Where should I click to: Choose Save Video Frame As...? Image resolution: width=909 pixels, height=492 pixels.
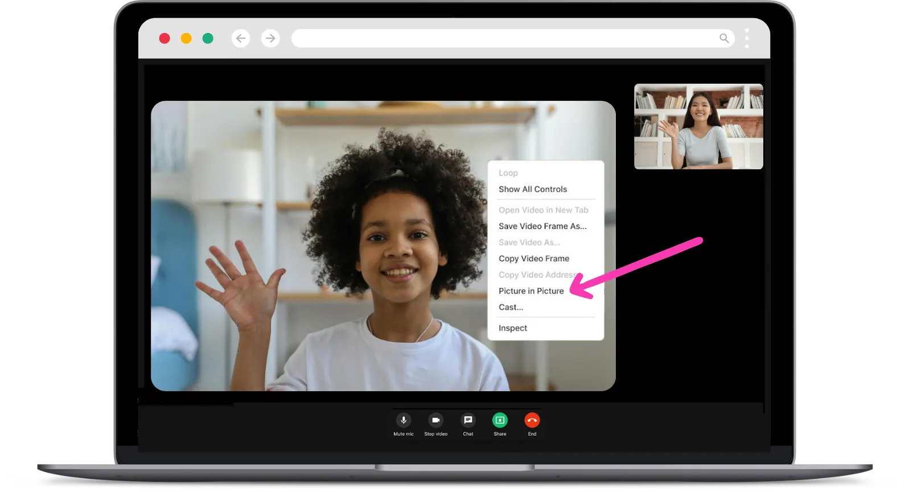[x=542, y=226]
